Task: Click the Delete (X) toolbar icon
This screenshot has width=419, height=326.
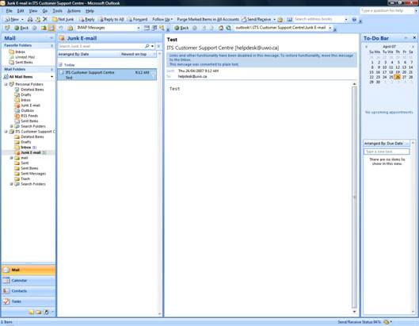Action: pyautogui.click(x=45, y=19)
